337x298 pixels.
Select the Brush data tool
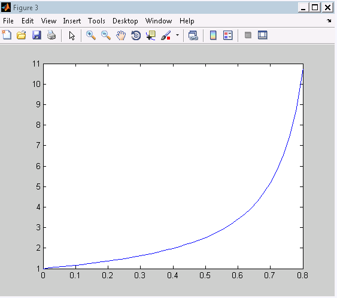click(166, 35)
